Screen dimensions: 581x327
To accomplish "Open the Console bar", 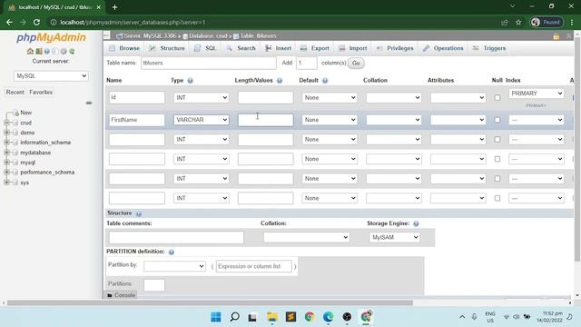I will pyautogui.click(x=121, y=295).
